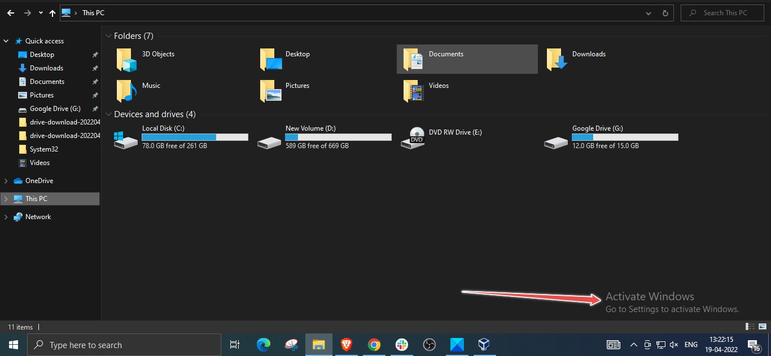Select Network in navigation pane
Viewport: 771px width, 356px height.
38,217
